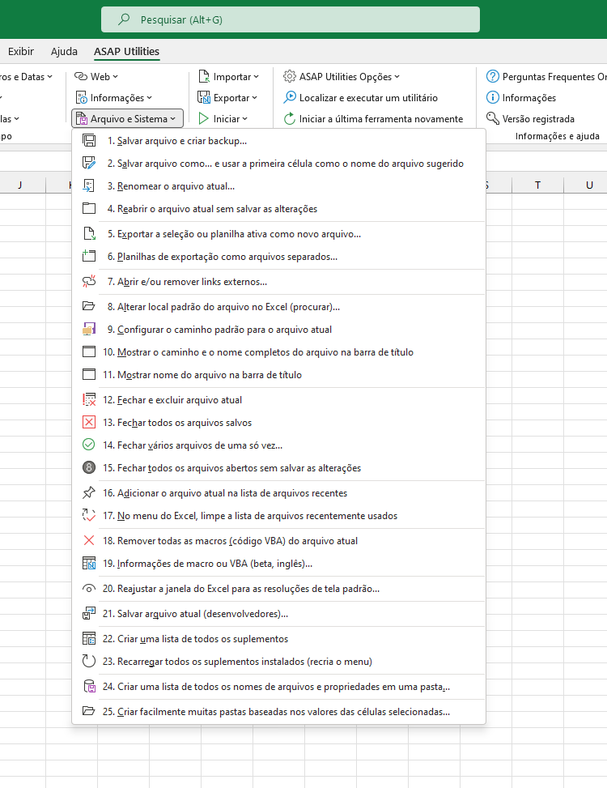
Task: Click the icon for Fechar e excluir arquivo atual
Action: coord(89,399)
